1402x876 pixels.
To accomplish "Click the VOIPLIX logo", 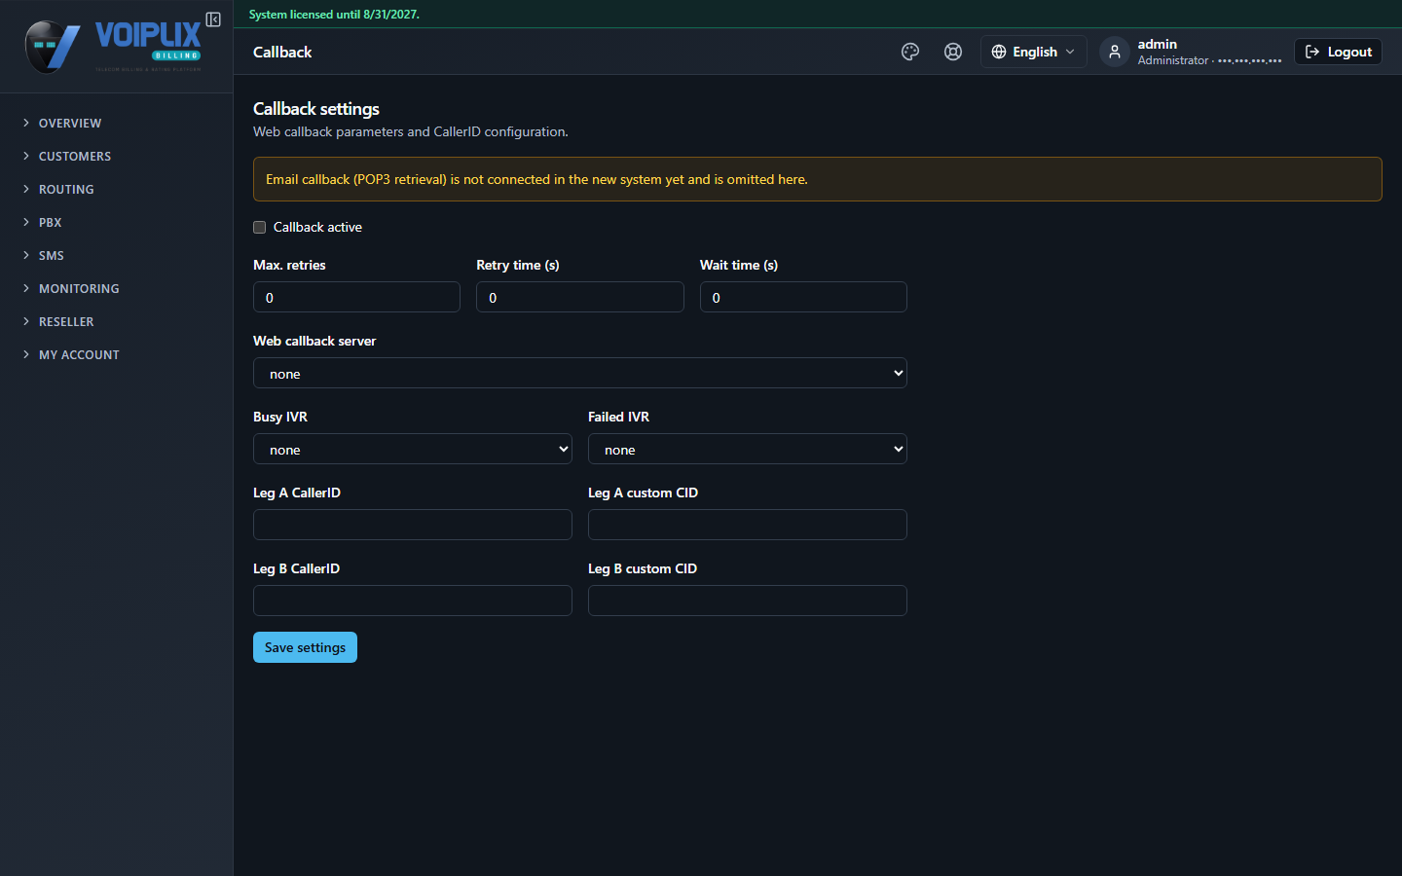I will (114, 46).
